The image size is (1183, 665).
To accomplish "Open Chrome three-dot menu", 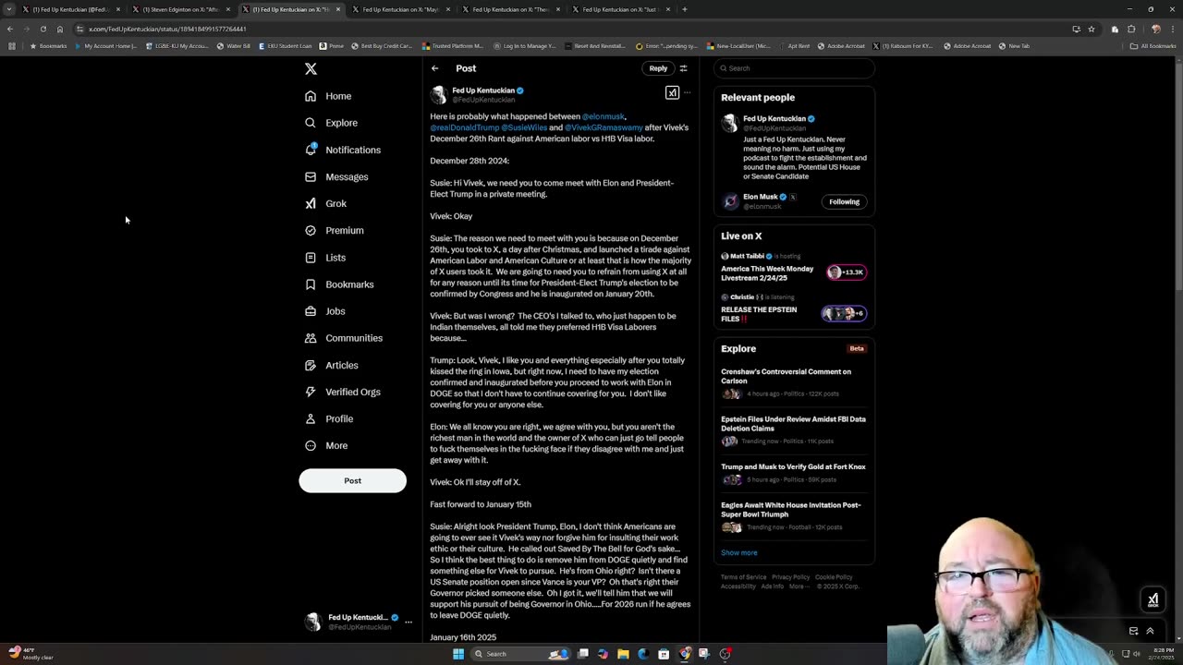I will pyautogui.click(x=1173, y=29).
